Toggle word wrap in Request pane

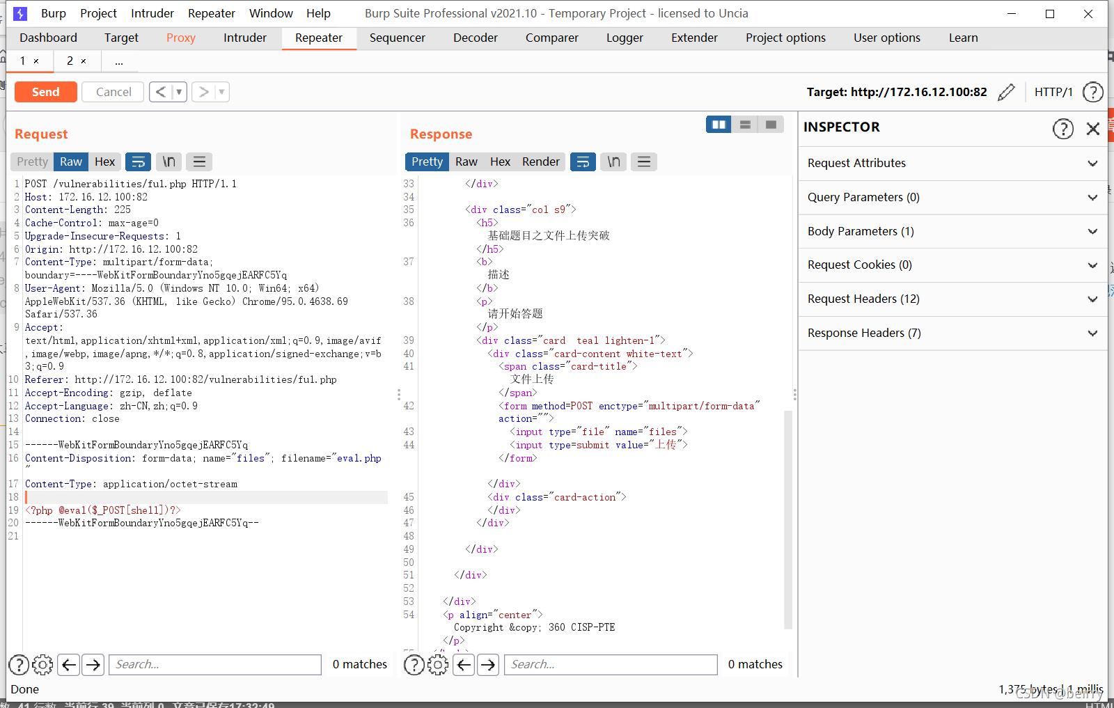(138, 162)
